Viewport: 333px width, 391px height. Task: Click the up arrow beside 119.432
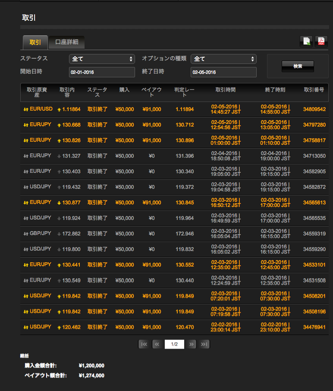[59, 187]
